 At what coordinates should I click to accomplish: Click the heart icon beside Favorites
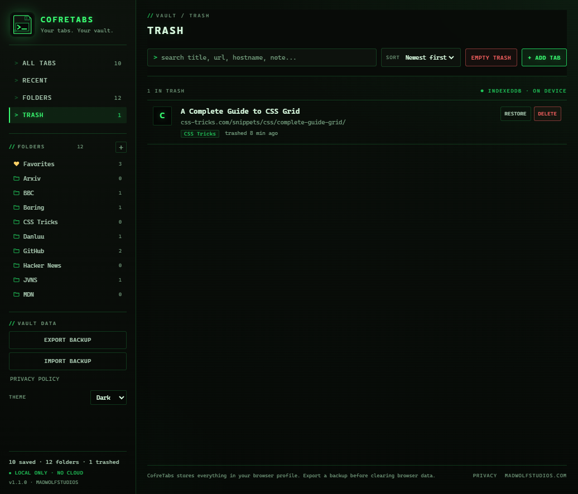click(x=16, y=164)
